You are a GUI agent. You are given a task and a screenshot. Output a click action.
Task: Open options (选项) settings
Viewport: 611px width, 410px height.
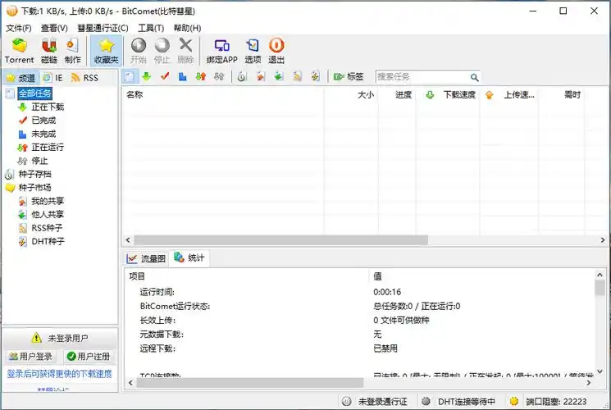pyautogui.click(x=253, y=51)
